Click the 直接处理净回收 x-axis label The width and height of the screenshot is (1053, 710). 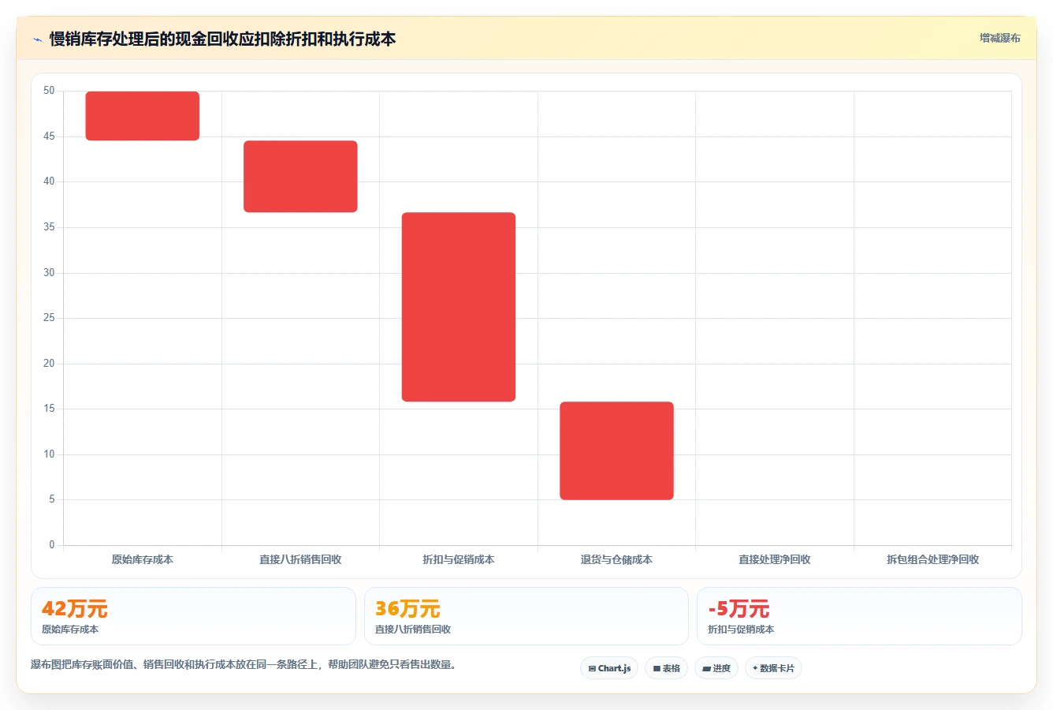point(775,559)
